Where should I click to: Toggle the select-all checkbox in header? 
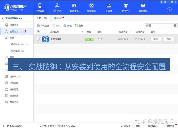click(38, 32)
